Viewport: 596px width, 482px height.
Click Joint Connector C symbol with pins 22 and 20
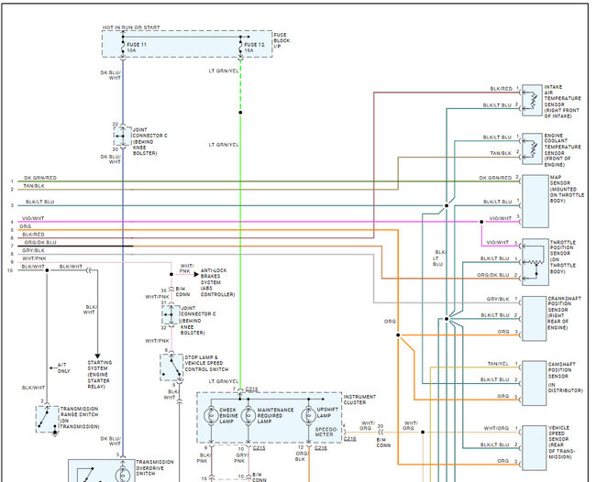(x=123, y=137)
